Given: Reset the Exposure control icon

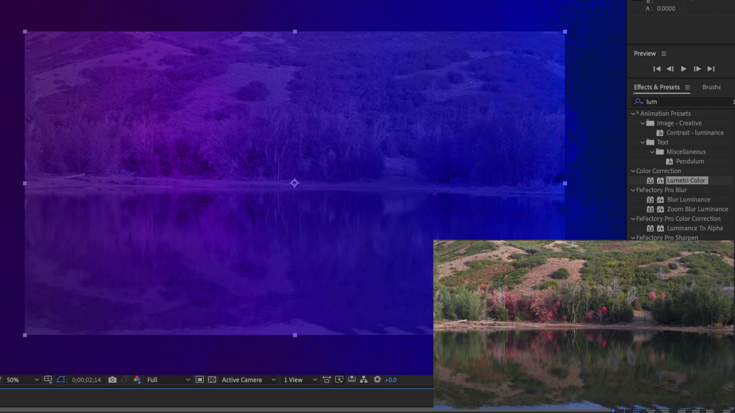Looking at the screenshot, I should 377,380.
